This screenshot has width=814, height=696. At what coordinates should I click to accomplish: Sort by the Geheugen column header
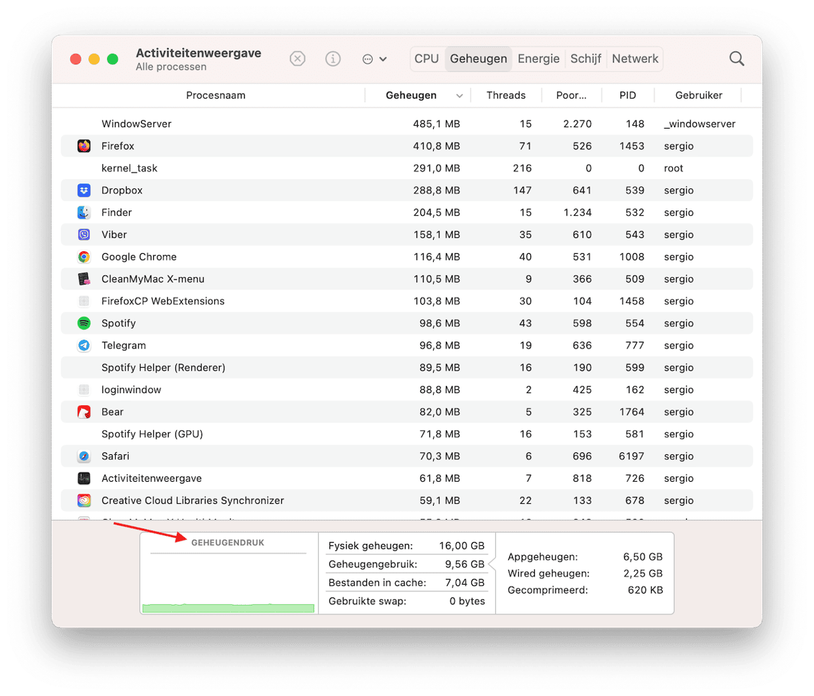click(x=411, y=95)
